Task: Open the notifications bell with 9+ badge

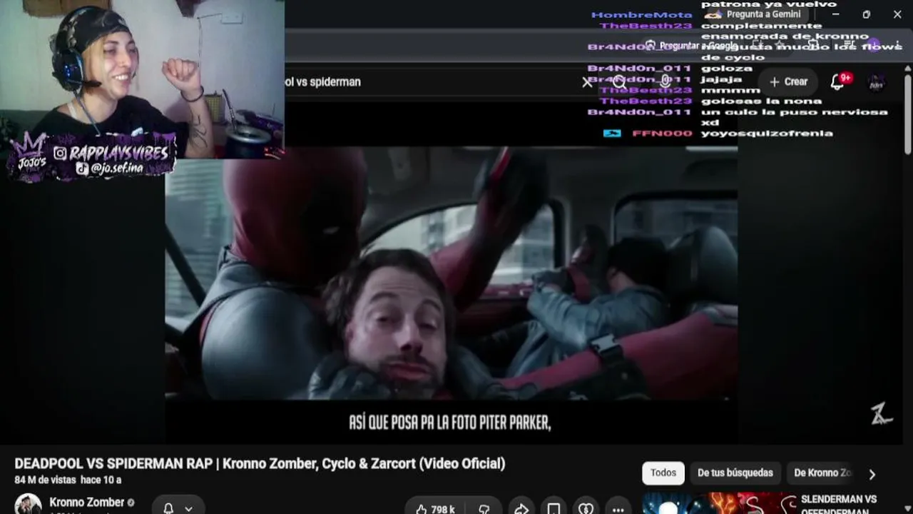Action: (x=839, y=81)
